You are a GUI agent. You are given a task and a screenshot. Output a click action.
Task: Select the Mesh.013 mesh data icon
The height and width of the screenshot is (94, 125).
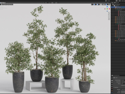[x=117, y=24]
